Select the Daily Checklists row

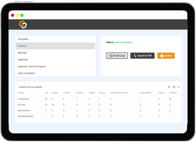pos(24,111)
